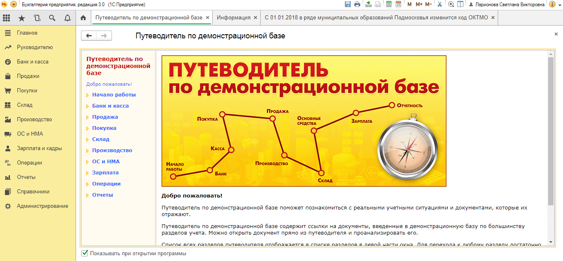This screenshot has height=261, width=563.
Task: Open History scroll icon
Action: 37,18
